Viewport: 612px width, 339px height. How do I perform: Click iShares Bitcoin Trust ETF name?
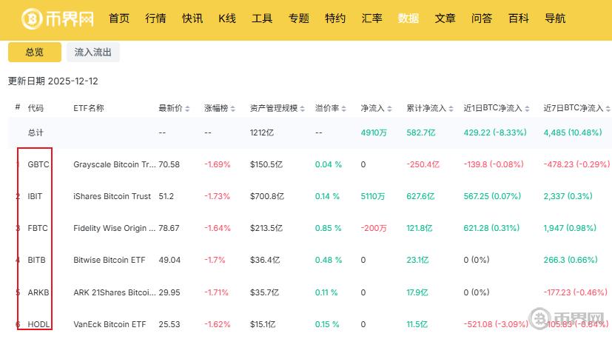(112, 197)
